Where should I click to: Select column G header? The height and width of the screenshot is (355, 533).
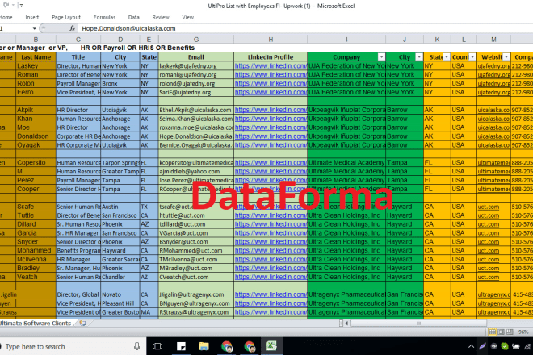tap(195, 40)
